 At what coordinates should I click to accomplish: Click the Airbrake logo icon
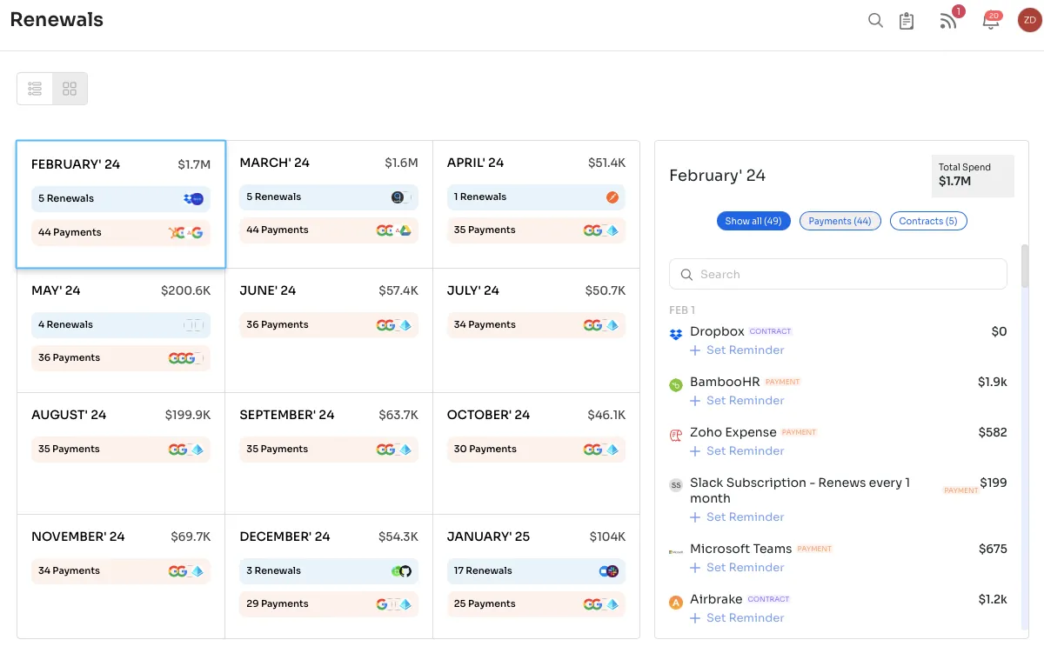click(676, 602)
